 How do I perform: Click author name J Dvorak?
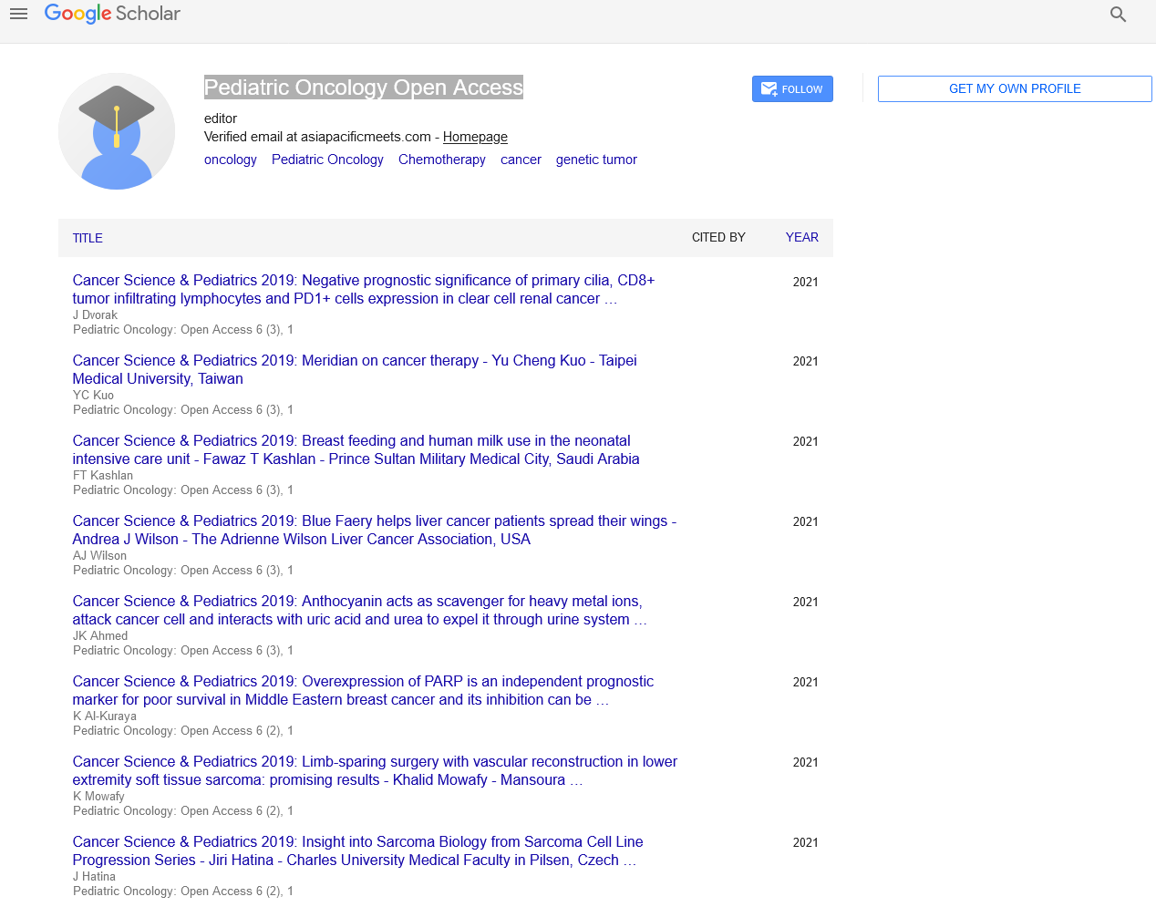pos(95,315)
